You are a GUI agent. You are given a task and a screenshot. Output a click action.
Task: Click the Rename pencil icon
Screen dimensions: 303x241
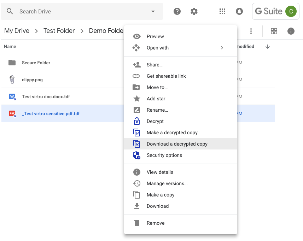136,110
